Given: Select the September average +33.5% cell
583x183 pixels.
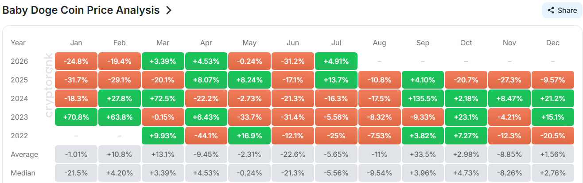Looking at the screenshot, I should point(423,155).
